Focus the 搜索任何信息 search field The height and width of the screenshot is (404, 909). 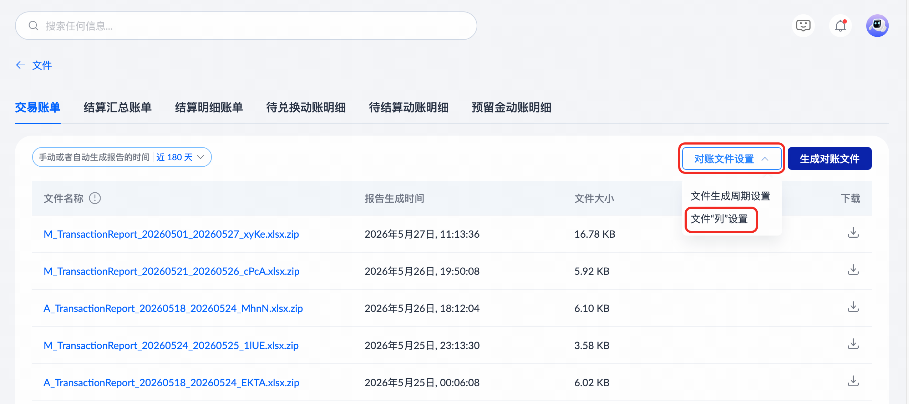[x=246, y=26]
